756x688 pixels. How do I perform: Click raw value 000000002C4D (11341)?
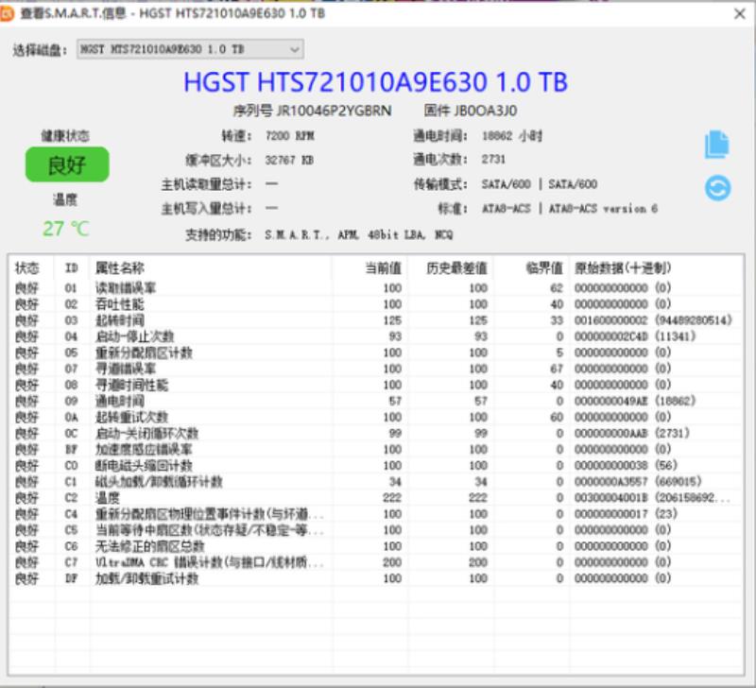[635, 336]
